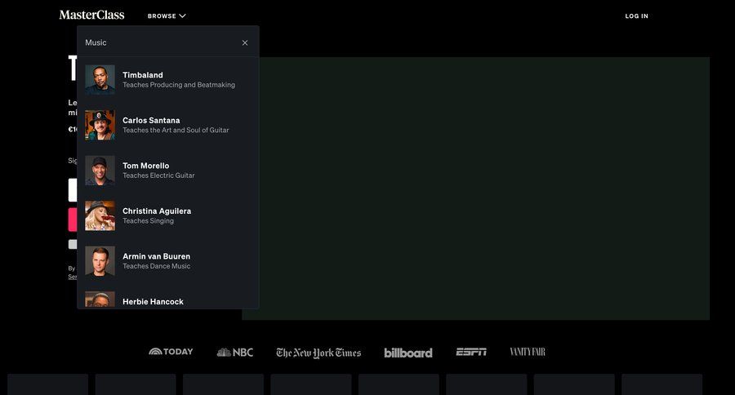Open Carlos Santana's guitar class
735x395 pixels.
(176, 125)
